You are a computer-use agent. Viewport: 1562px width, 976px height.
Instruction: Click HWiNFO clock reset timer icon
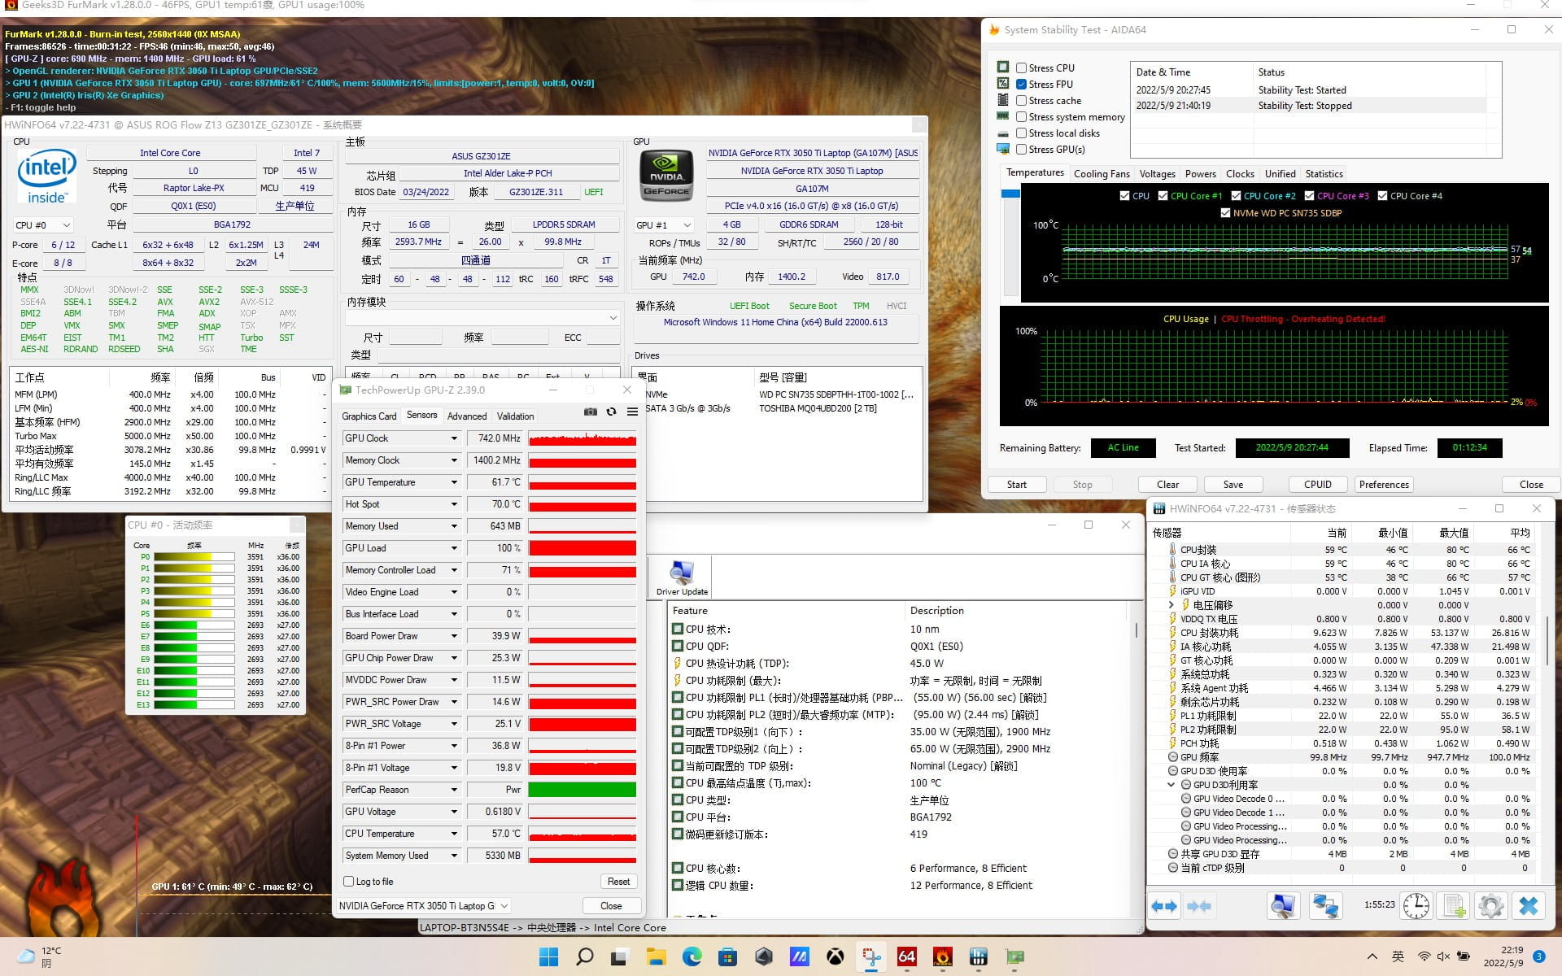point(1416,906)
